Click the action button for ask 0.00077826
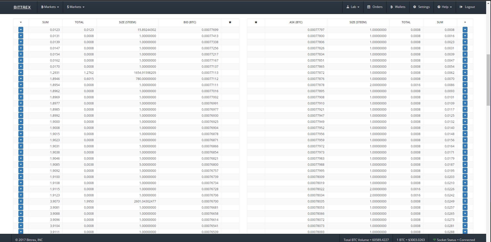The height and width of the screenshot is (242, 491). tap(465, 48)
